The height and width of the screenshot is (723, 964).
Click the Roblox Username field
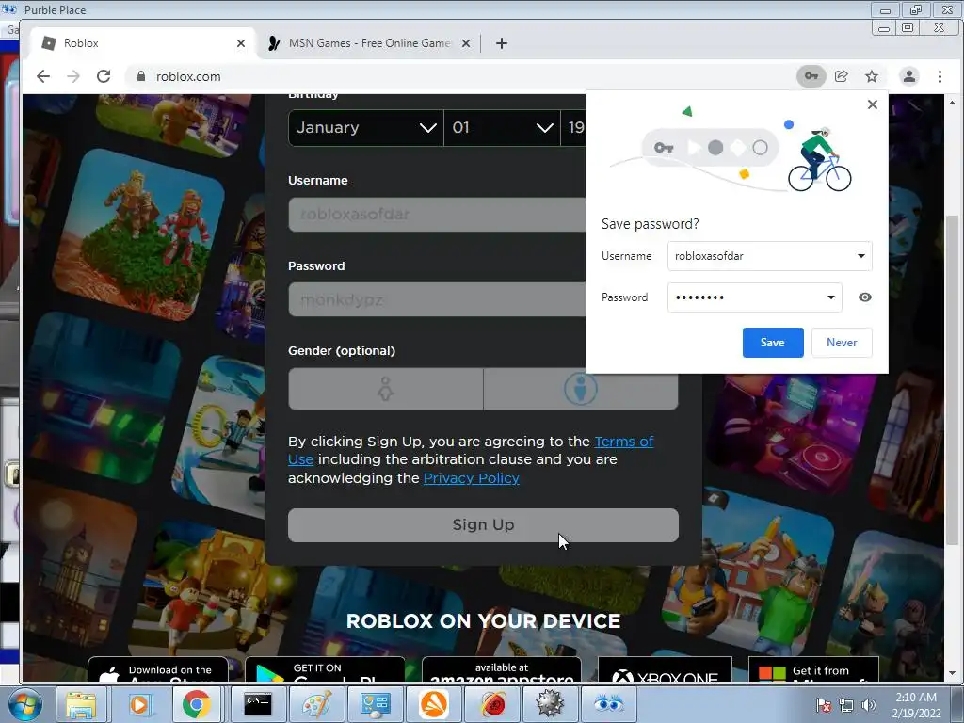click(437, 214)
